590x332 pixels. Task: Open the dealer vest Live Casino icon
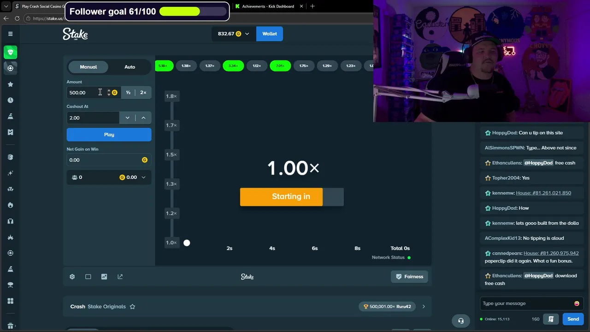(x=10, y=221)
